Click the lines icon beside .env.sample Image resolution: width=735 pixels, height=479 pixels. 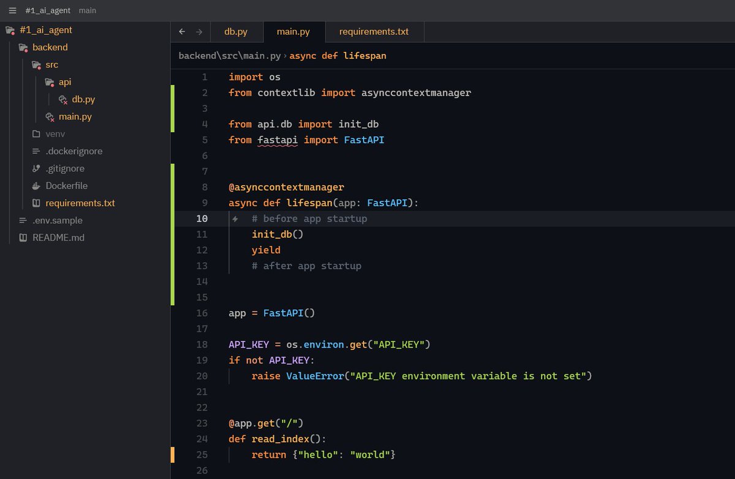click(x=23, y=220)
